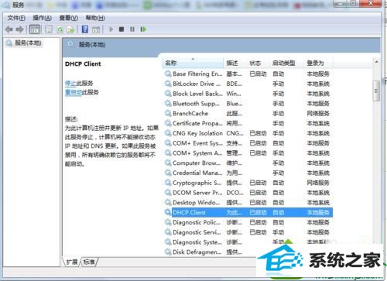The height and width of the screenshot is (281, 387).
Task: Select CNG Key Isolation service icon
Action: [x=168, y=133]
